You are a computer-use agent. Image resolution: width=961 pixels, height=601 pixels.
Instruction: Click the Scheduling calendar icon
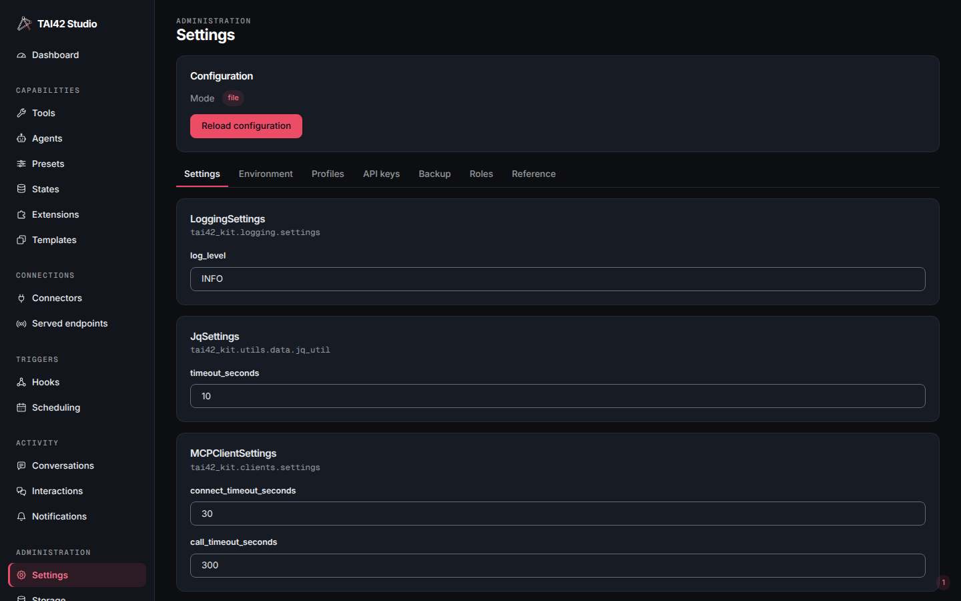(x=21, y=408)
